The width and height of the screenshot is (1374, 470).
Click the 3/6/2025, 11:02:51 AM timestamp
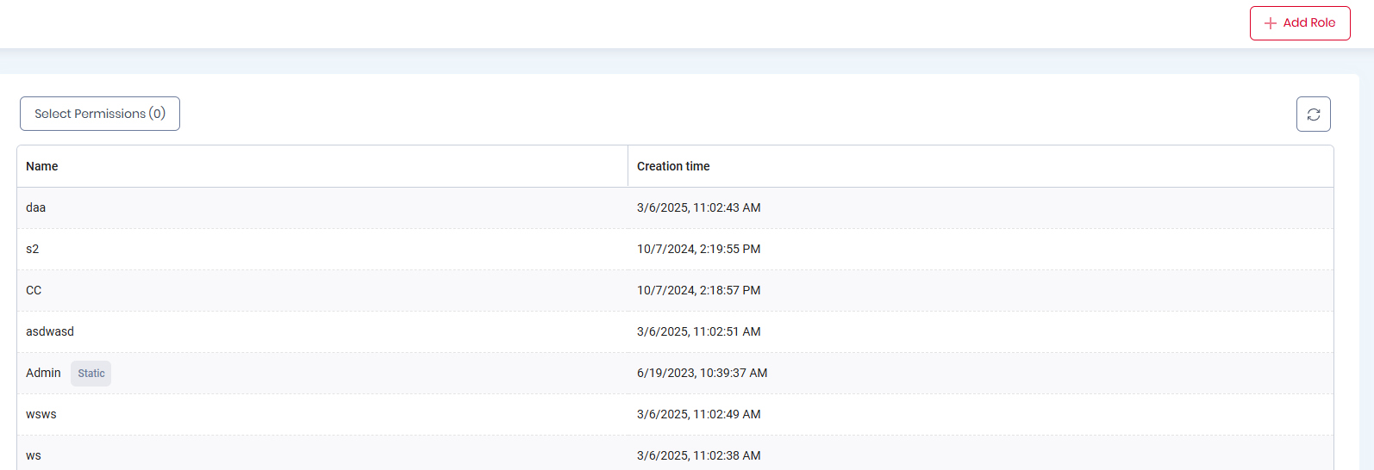[699, 331]
